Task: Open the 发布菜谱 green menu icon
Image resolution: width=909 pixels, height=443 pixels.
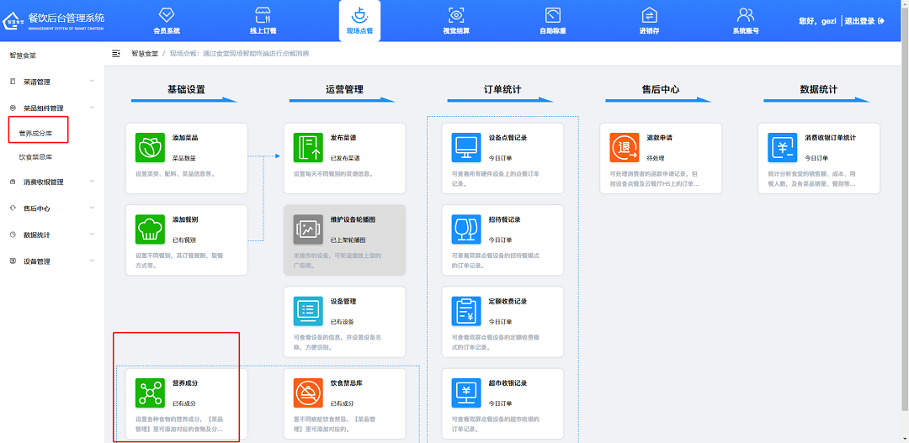Action: pos(308,146)
